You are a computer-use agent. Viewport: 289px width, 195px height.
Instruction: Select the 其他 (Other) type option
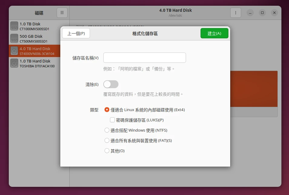(107, 151)
